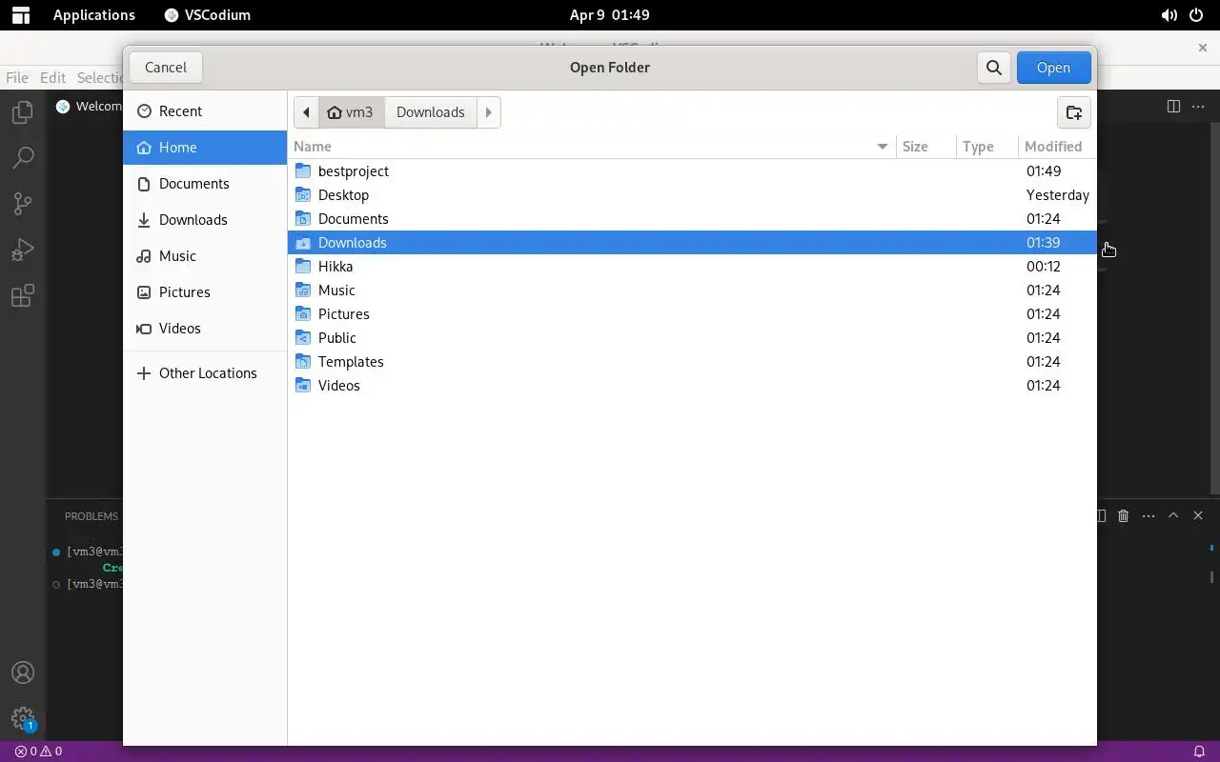
Task: Go forward in the path bar
Action: coord(488,112)
